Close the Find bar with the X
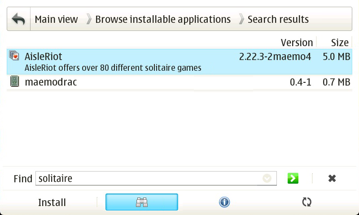 [332, 178]
